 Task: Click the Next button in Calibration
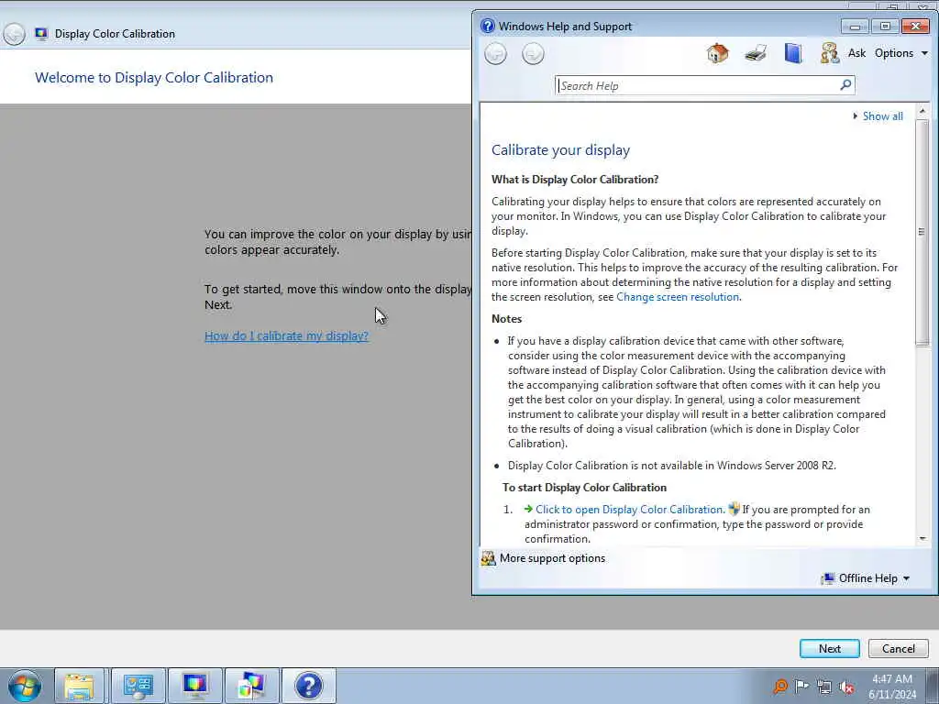(x=829, y=648)
